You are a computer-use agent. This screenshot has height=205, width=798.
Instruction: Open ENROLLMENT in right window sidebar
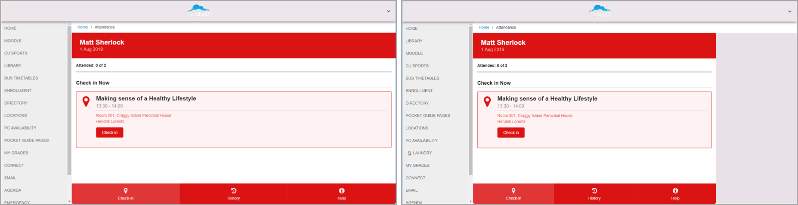coord(419,91)
